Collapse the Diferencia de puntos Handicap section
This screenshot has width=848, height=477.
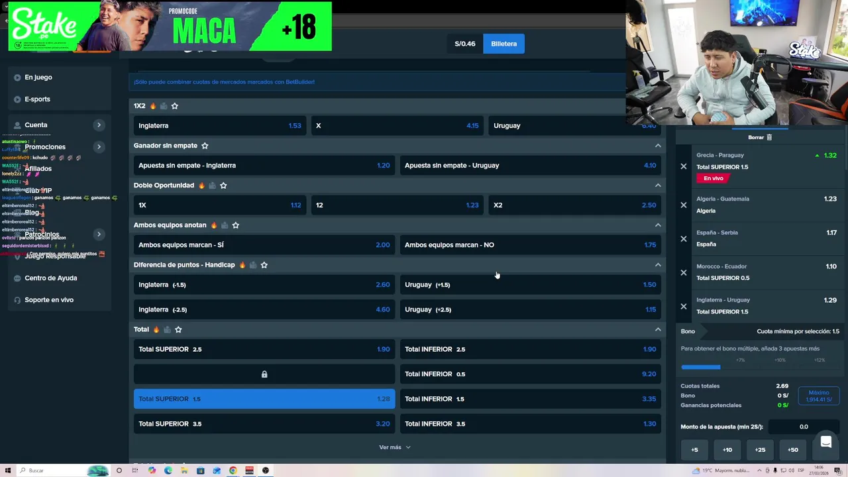pyautogui.click(x=658, y=265)
